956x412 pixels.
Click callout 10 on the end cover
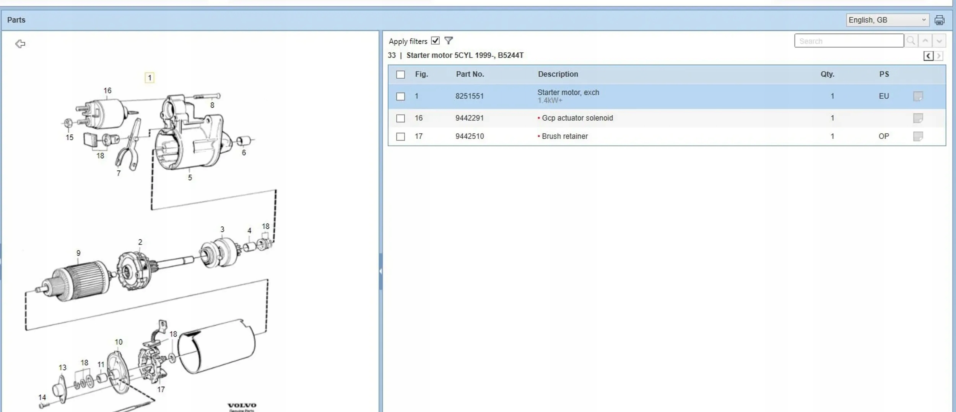click(119, 342)
